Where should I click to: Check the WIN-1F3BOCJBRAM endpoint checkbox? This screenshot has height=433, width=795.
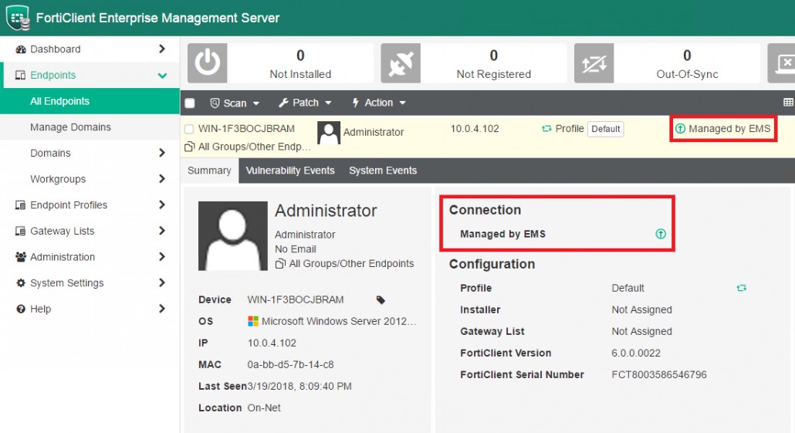tap(189, 129)
